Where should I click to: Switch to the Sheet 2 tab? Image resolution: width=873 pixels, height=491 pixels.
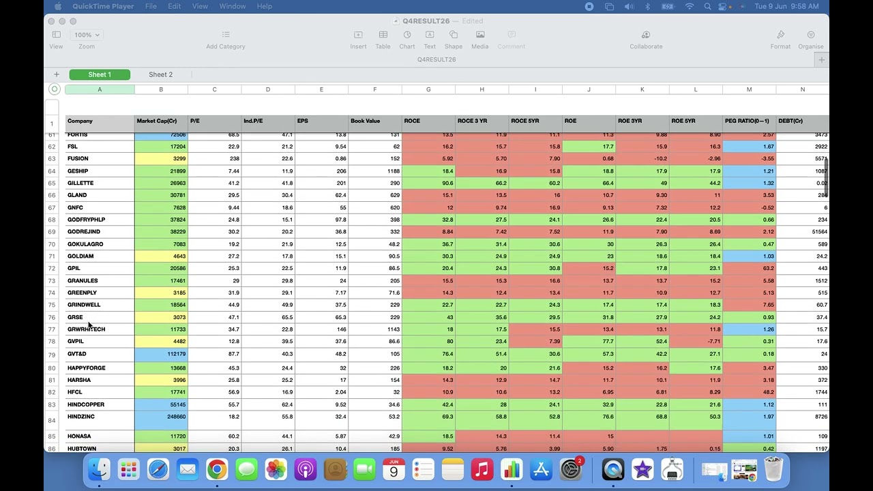[161, 74]
